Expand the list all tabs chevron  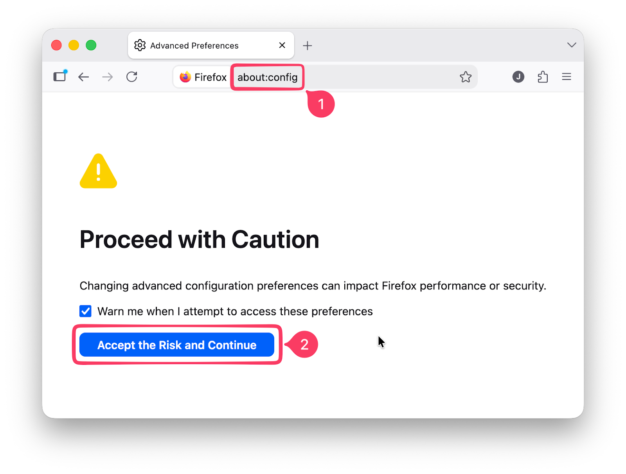coord(572,45)
